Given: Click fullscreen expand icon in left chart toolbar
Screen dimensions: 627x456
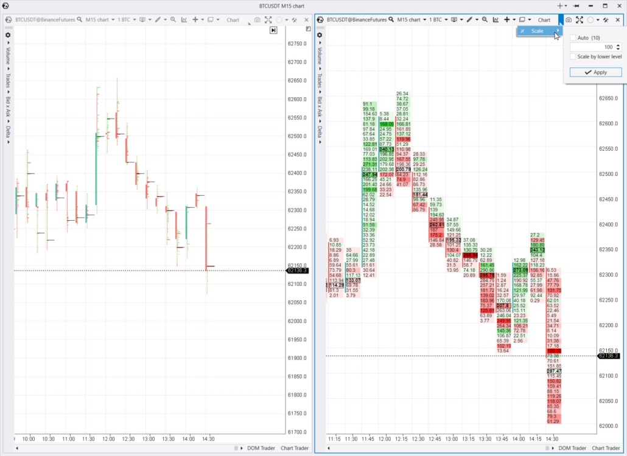Looking at the screenshot, I should coord(268,20).
